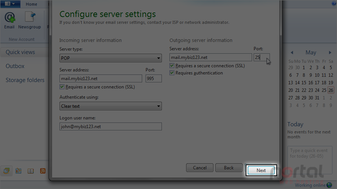337x189 pixels.
Task: Open the application menu button dropdown
Action: (10, 4)
